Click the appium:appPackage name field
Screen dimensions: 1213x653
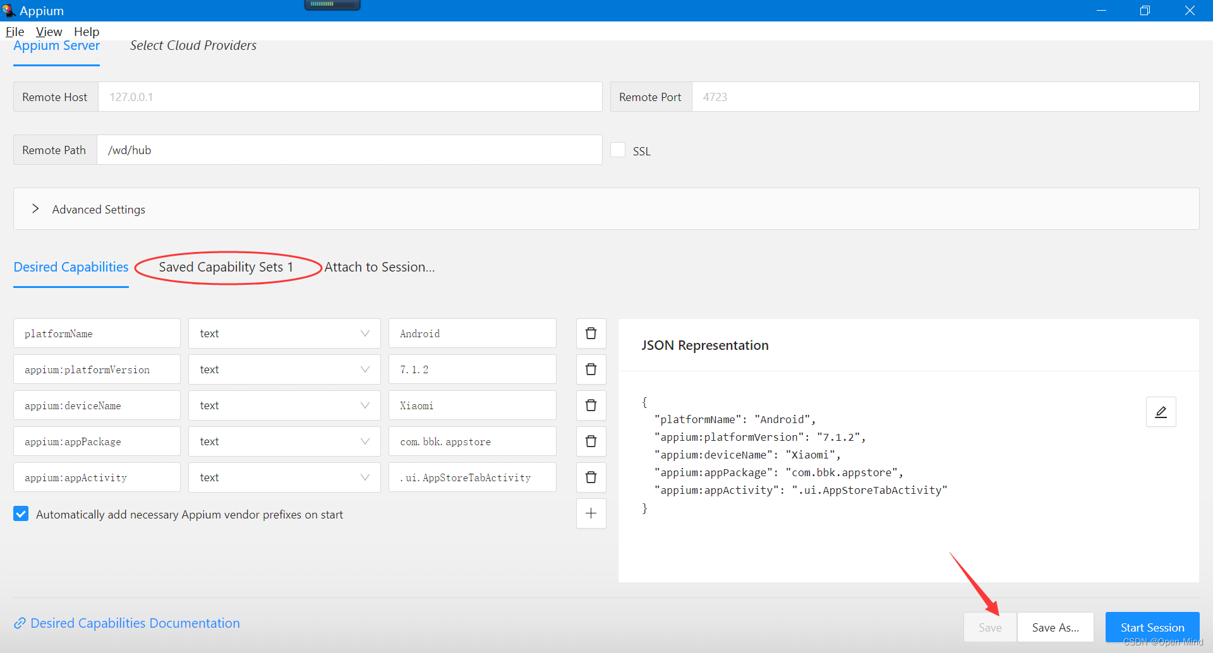coord(97,441)
